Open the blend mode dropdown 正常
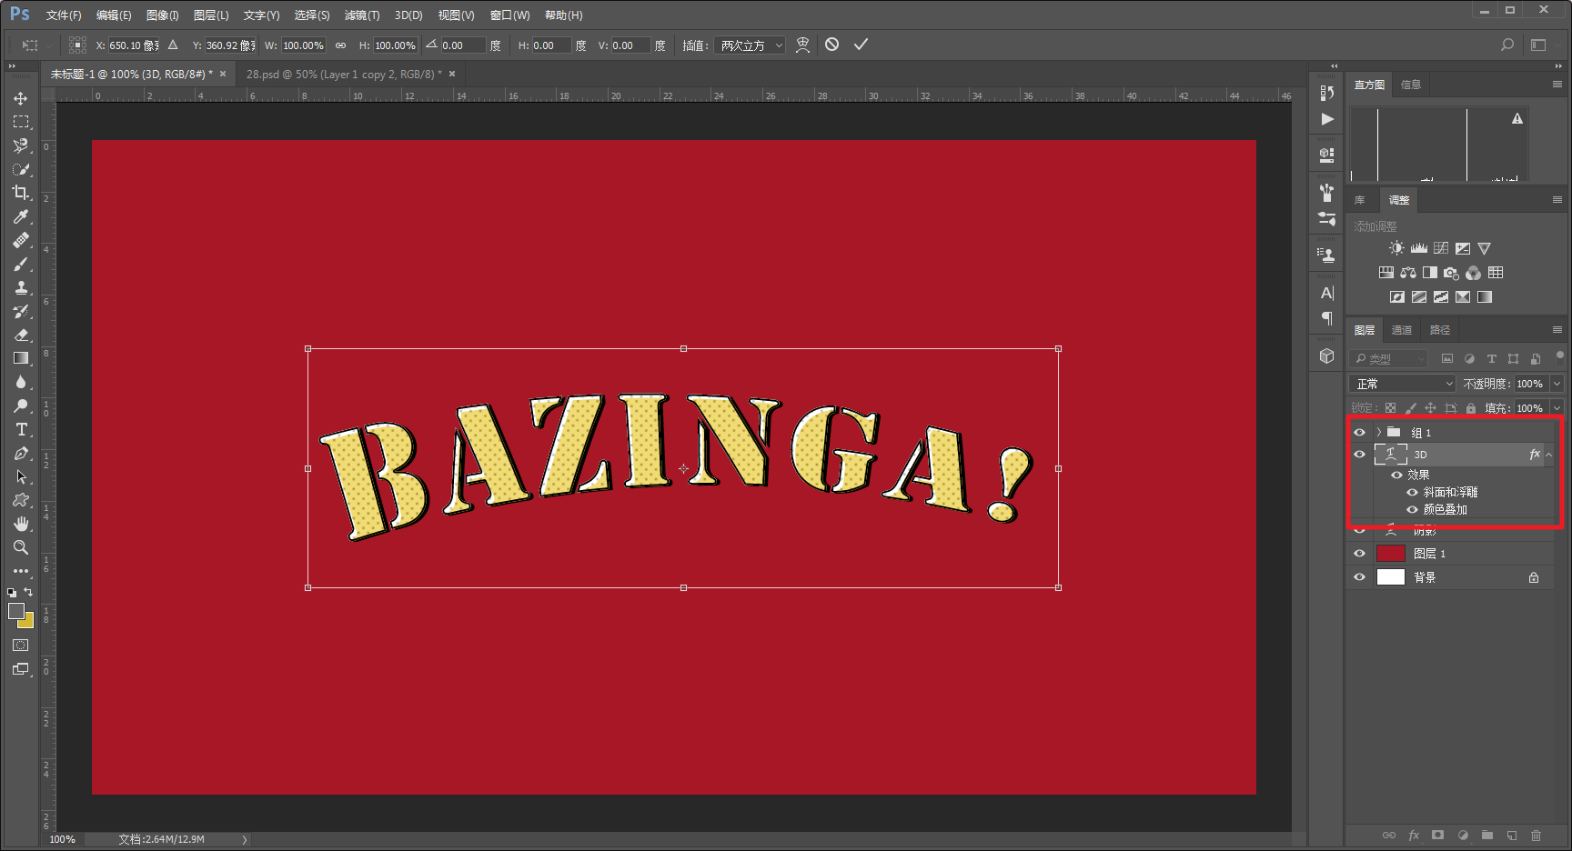1572x851 pixels. point(1402,384)
